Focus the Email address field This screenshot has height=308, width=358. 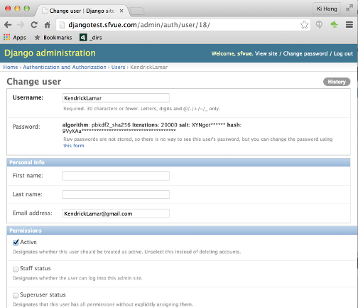[116, 213]
